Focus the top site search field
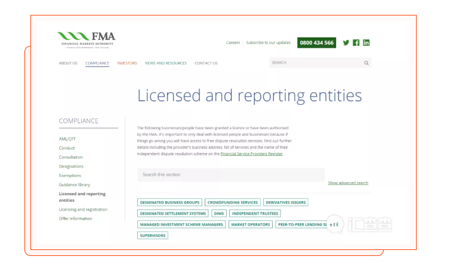 pyautogui.click(x=320, y=63)
